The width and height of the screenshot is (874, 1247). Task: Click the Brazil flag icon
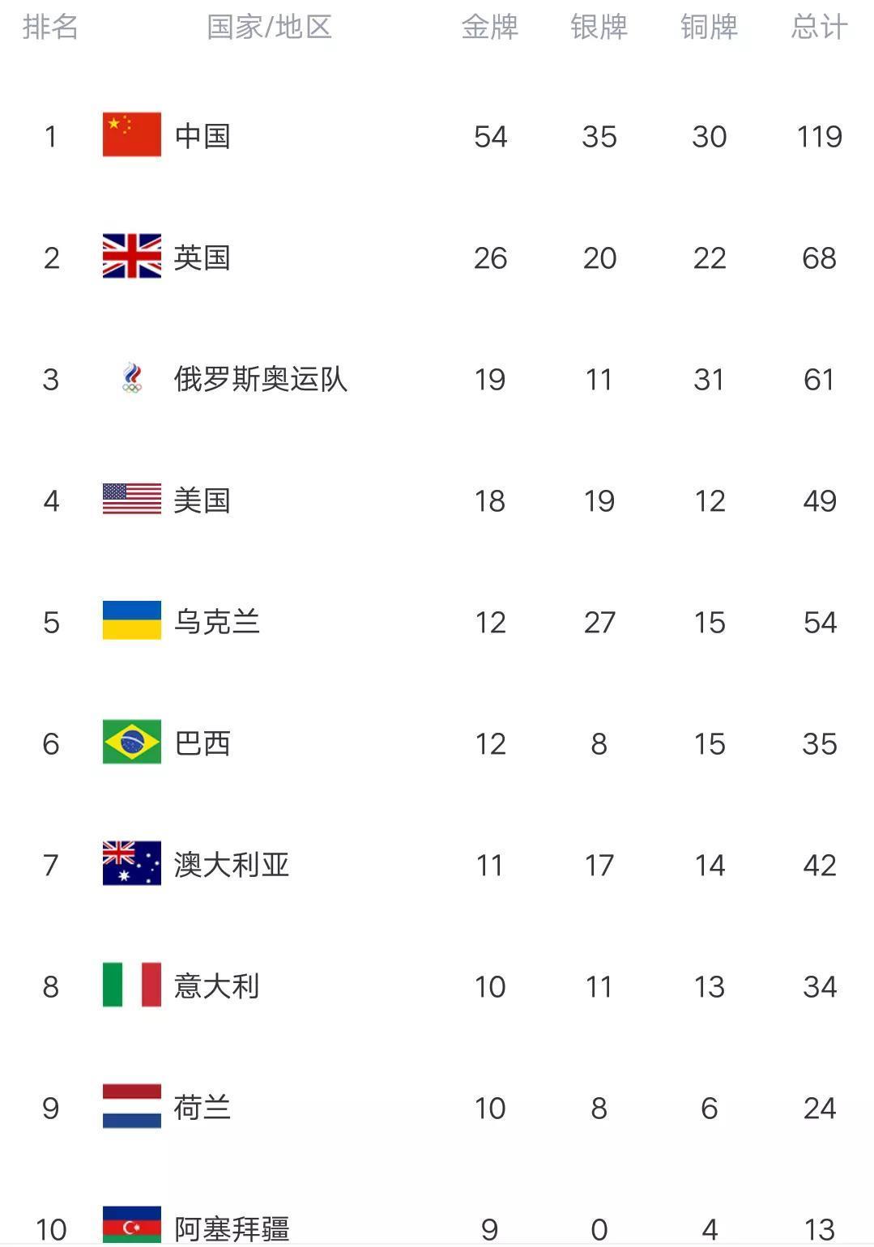132,742
